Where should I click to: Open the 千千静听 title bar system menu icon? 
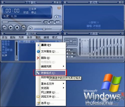[3, 2]
